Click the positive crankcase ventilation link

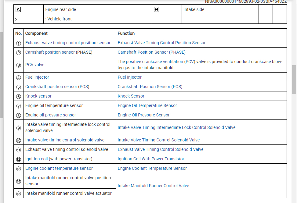point(154,62)
